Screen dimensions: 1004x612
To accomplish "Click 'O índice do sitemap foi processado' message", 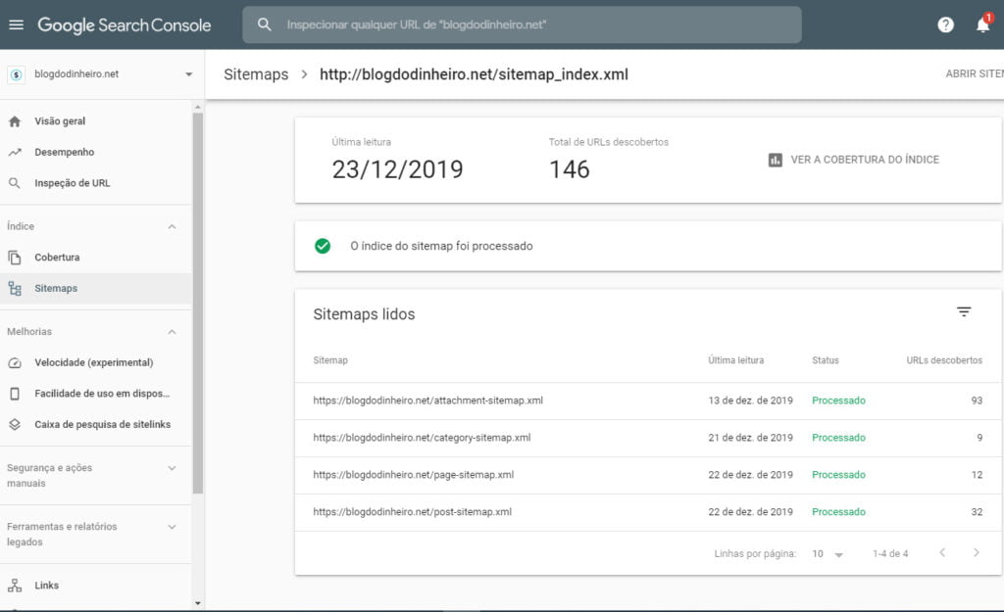I will pos(441,246).
